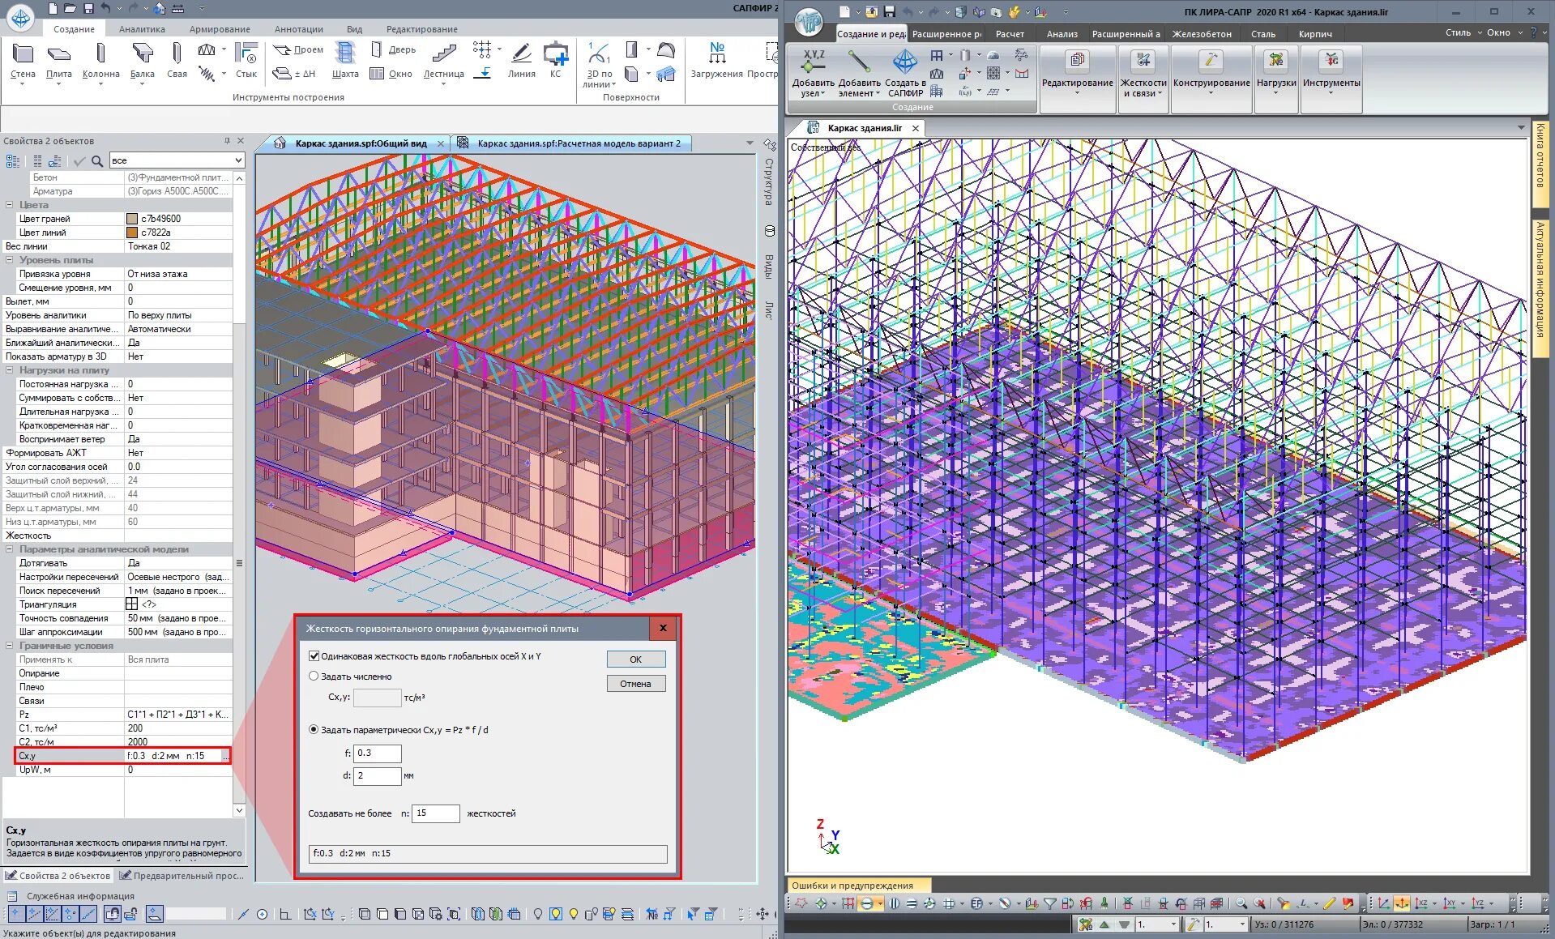Click Добавить узел icon in LIRA ribbon

pyautogui.click(x=813, y=73)
